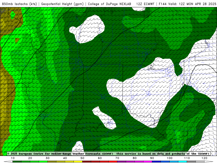The image size is (217, 163).
Task: Click the legend value 30
Action: (47, 158)
